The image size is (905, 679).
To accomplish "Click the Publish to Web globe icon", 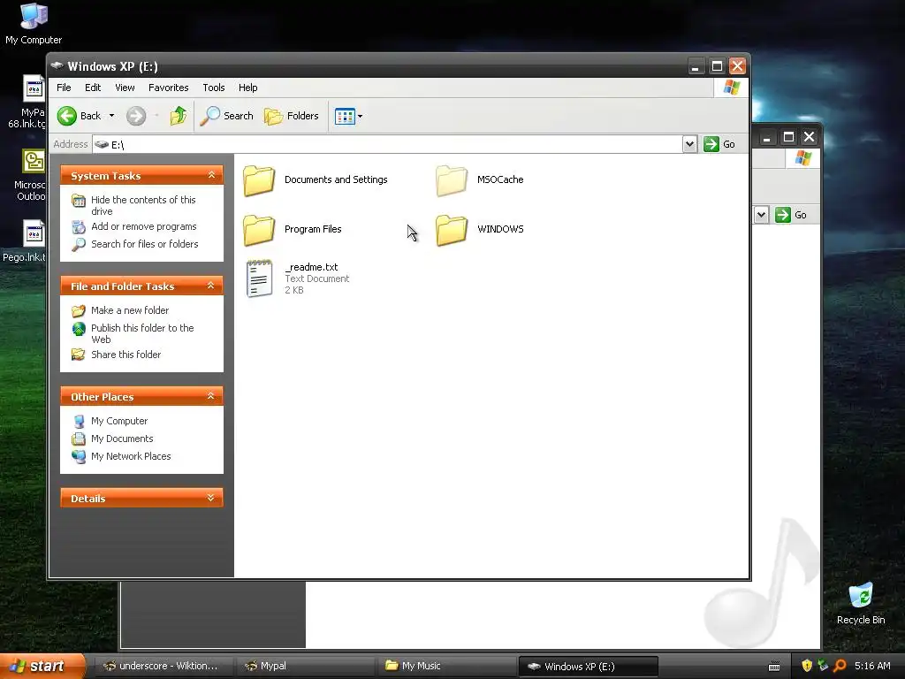I will click(79, 329).
